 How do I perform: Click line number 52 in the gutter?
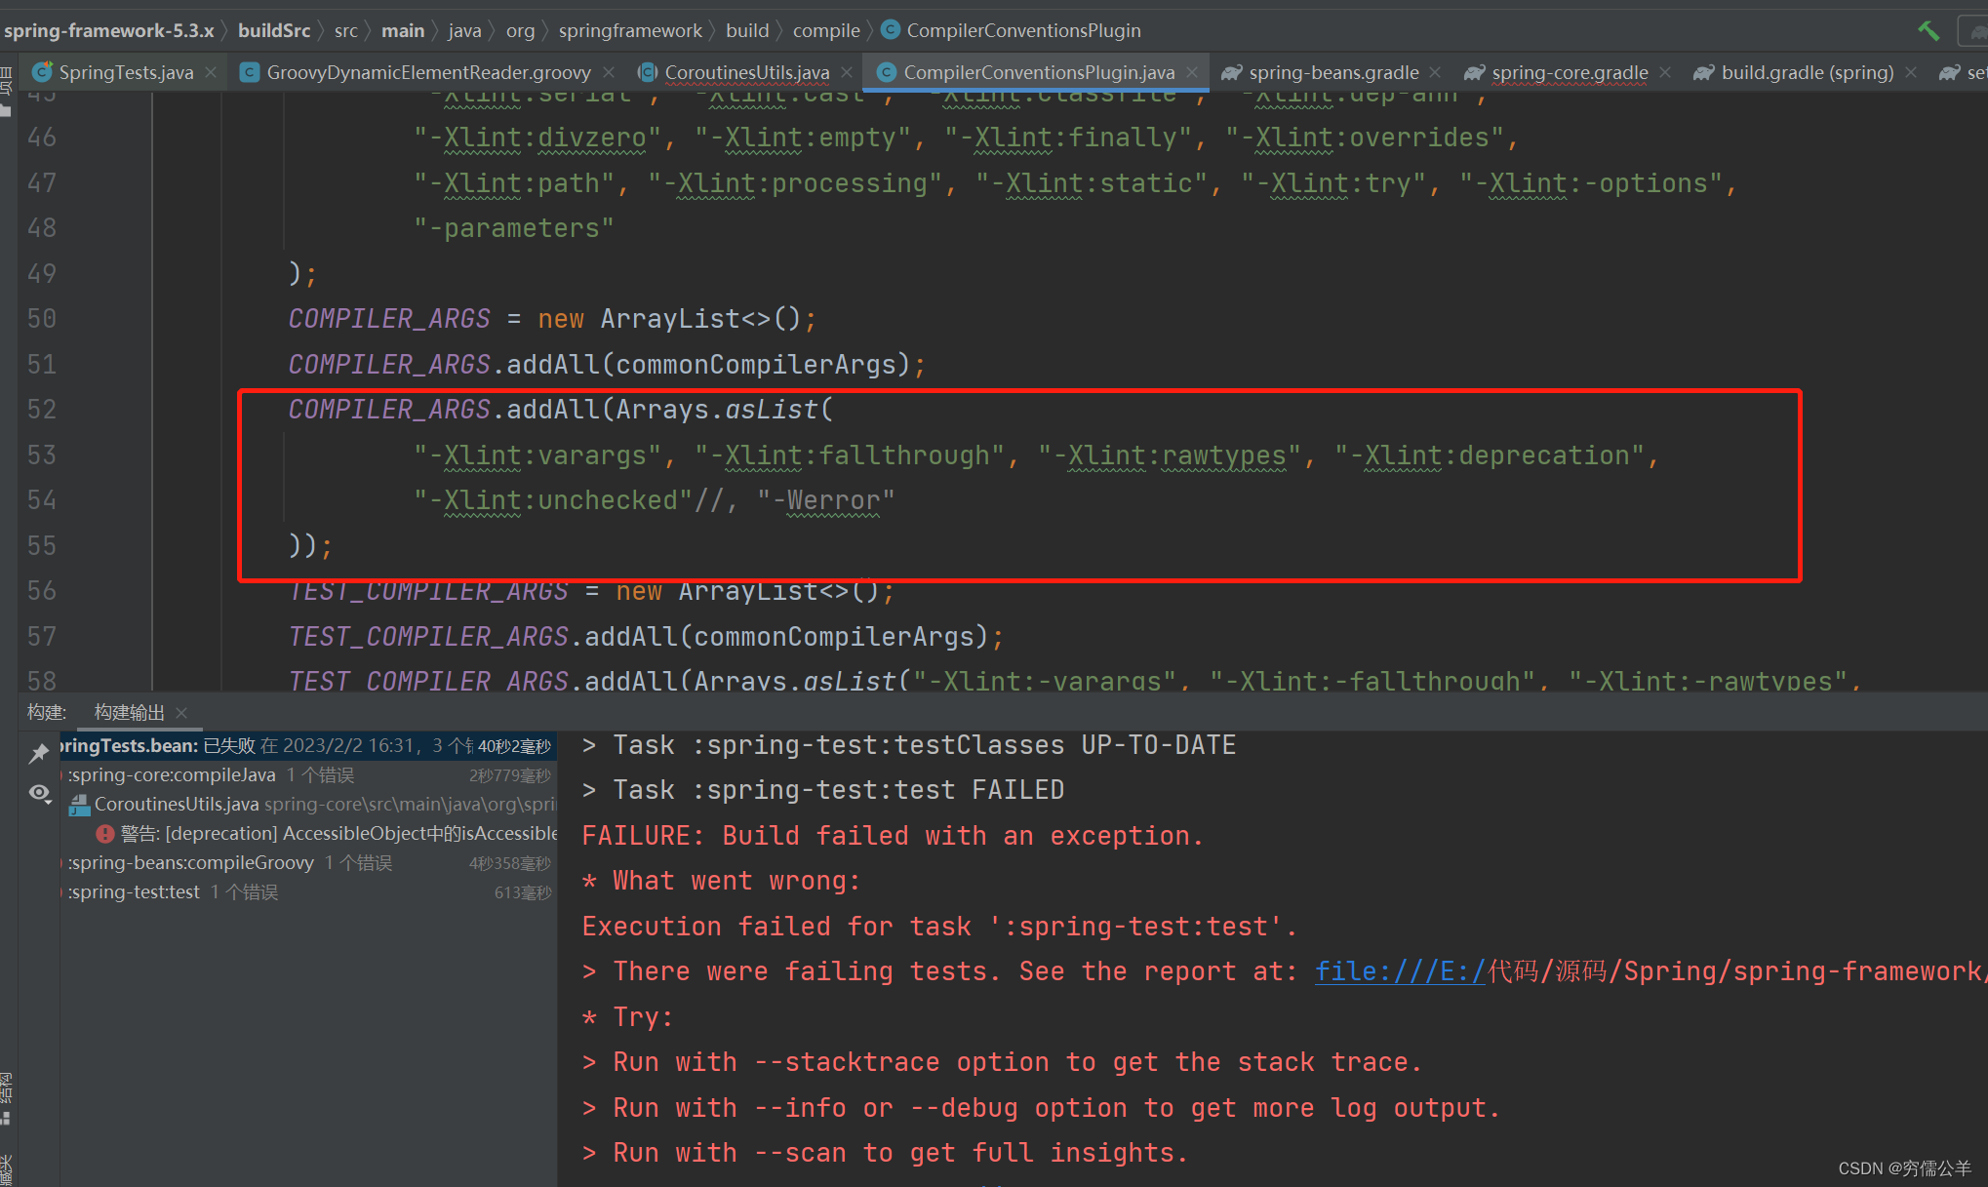[x=41, y=410]
